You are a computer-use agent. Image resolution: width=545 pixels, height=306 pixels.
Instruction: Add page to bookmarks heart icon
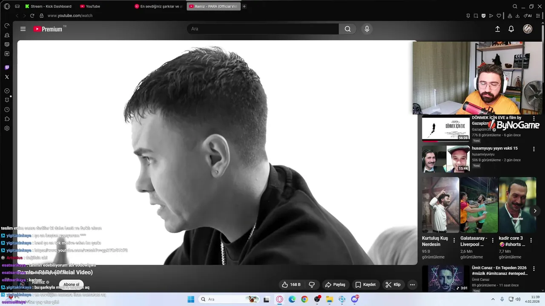pyautogui.click(x=499, y=16)
